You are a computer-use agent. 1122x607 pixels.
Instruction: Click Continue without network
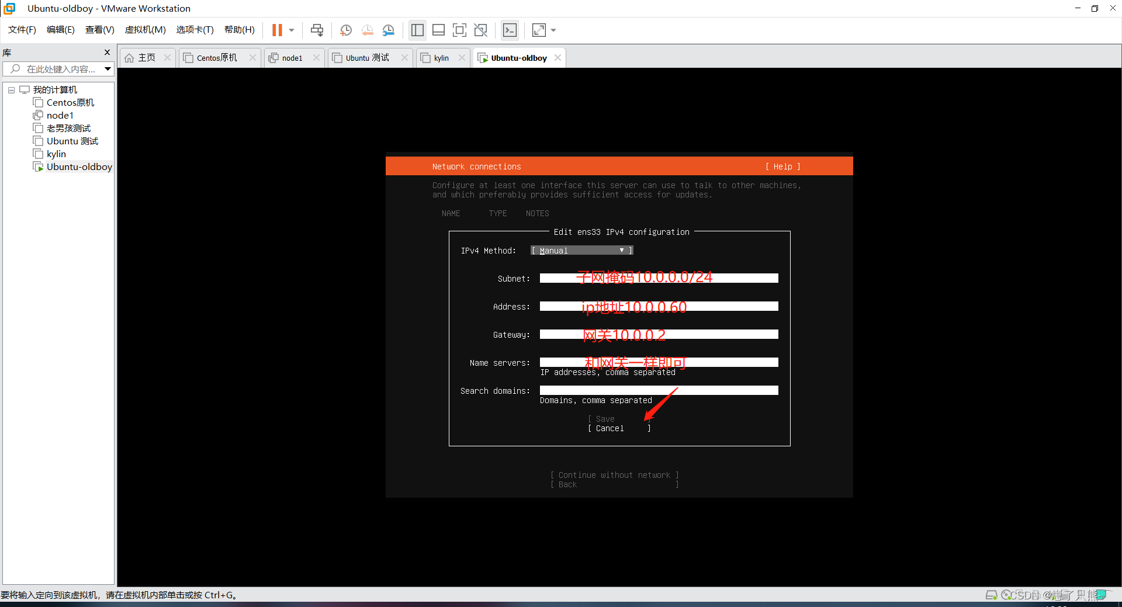click(x=614, y=475)
